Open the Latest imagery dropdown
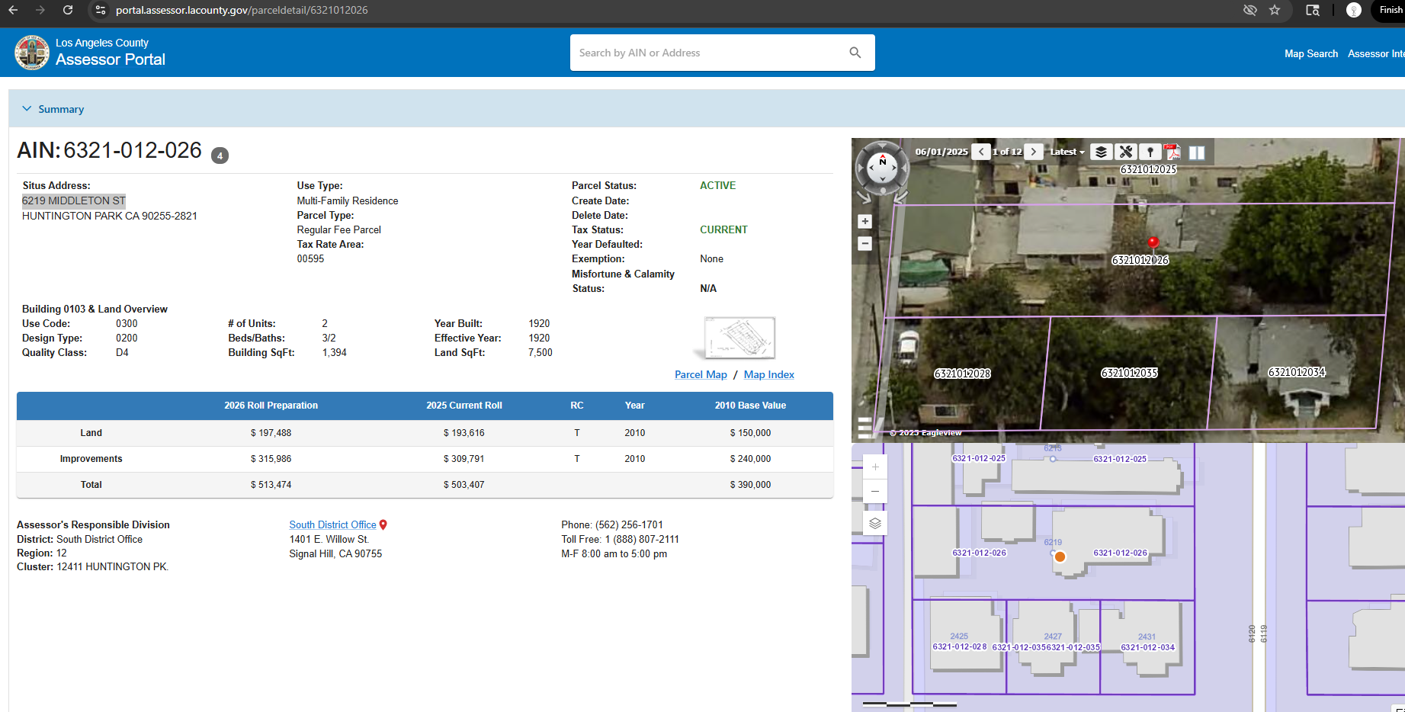Screen dimensions: 1405x712 pos(1067,152)
